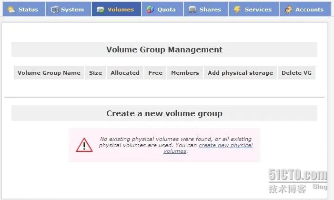
Task: Click the Size column header
Action: click(95, 73)
